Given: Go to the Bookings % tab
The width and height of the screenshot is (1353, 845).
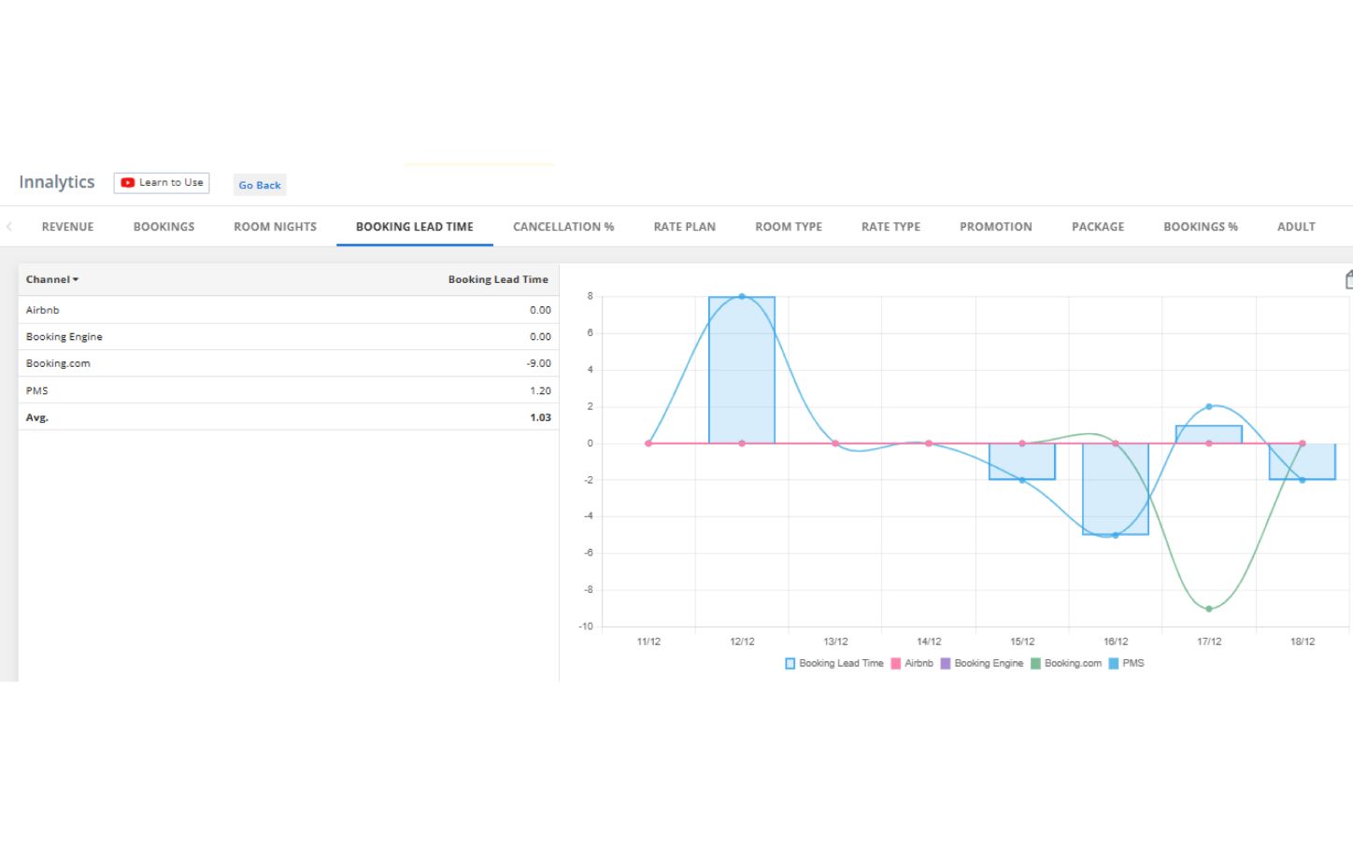Looking at the screenshot, I should [1200, 227].
